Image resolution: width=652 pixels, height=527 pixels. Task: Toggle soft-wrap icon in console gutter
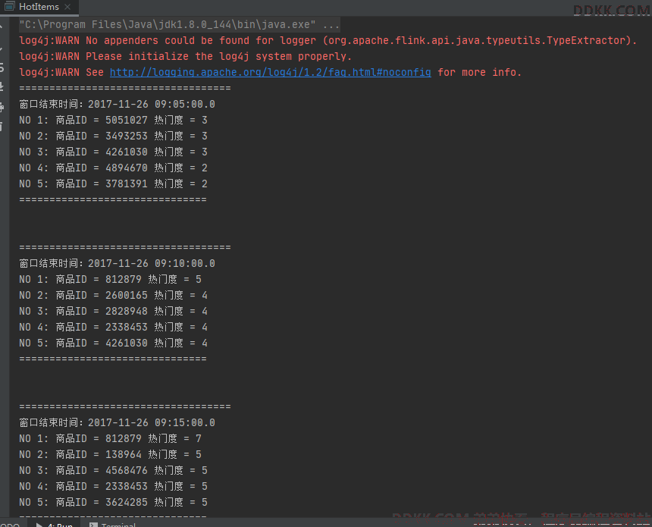[x=3, y=67]
